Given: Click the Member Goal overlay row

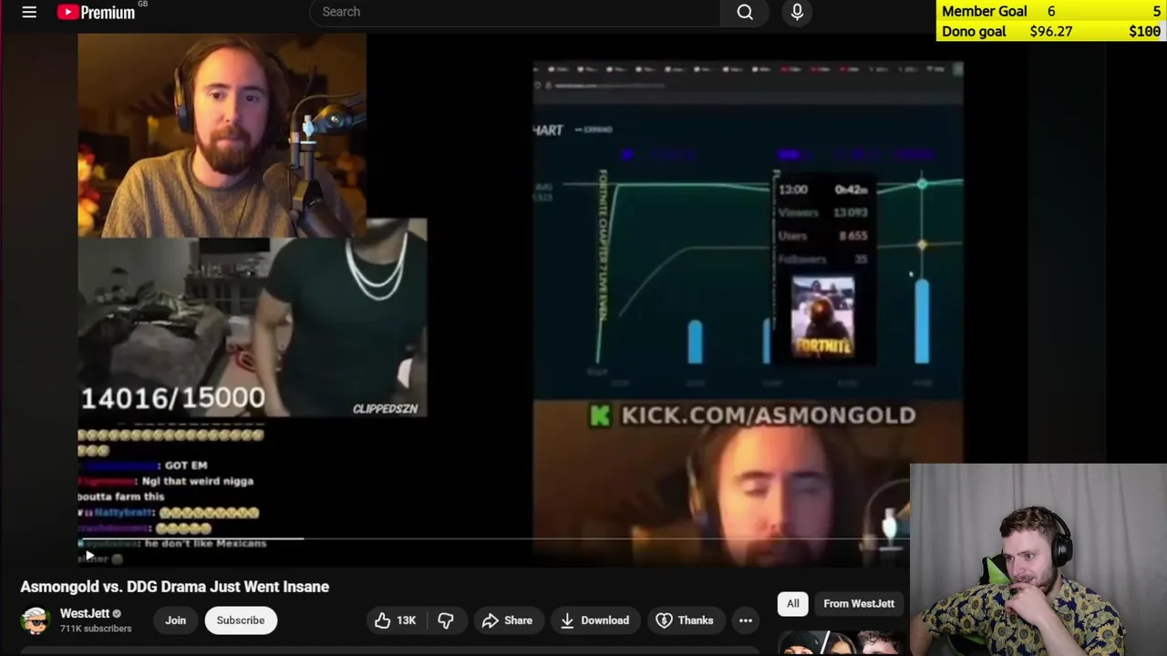Looking at the screenshot, I should coord(1051,11).
